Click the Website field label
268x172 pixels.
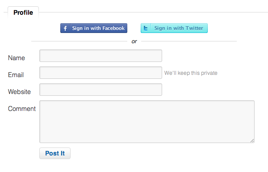(19, 92)
